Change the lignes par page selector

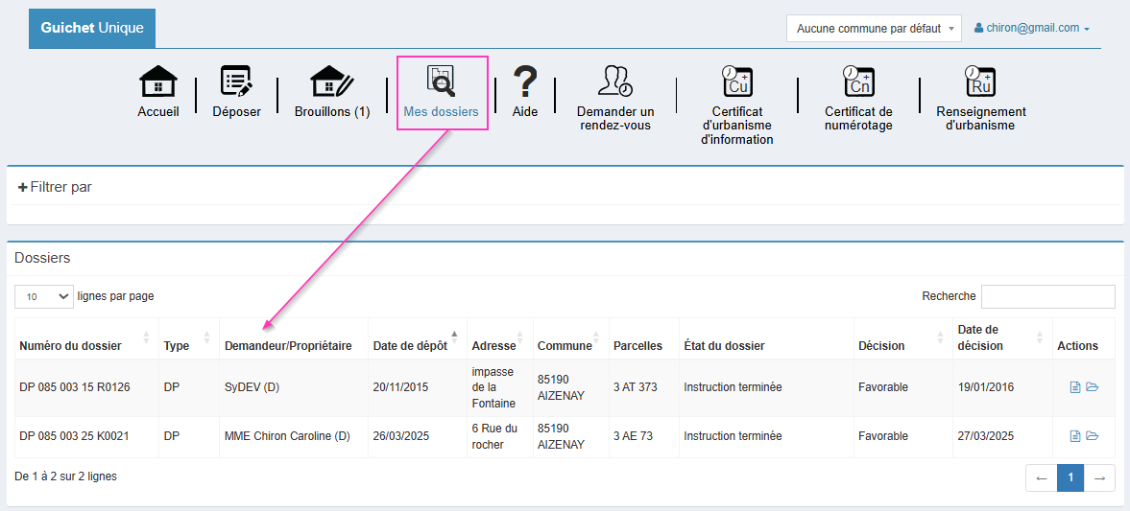(x=44, y=297)
